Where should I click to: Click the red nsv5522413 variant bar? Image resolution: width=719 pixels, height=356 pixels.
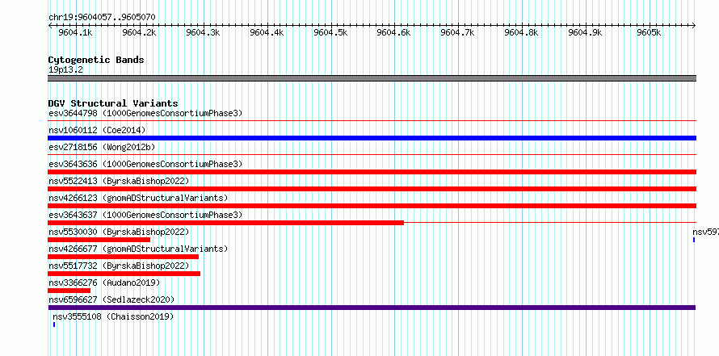[372, 189]
